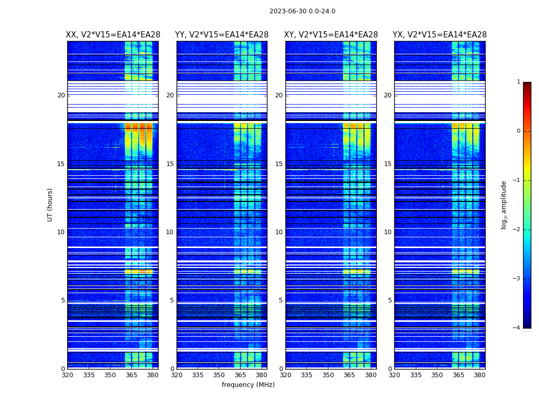This screenshot has height=410, width=539.
Task: Click the dark blue bottom of colorbar
Action: (527, 323)
